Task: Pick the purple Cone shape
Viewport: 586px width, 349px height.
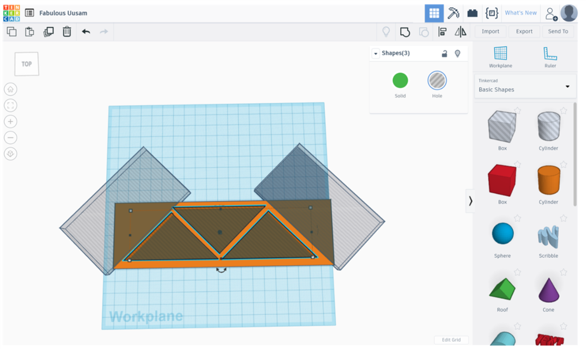Action: (x=548, y=290)
